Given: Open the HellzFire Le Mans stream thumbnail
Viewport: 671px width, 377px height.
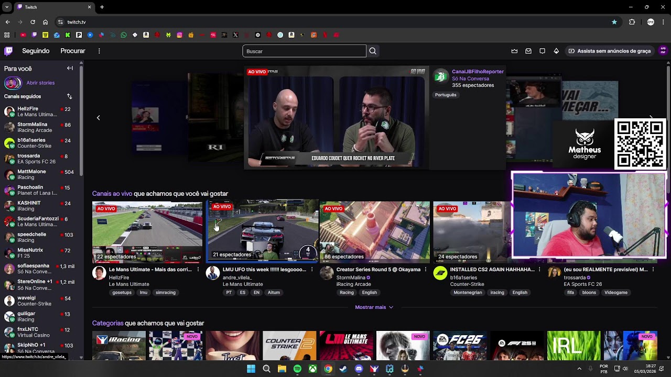Looking at the screenshot, I should tap(147, 232).
